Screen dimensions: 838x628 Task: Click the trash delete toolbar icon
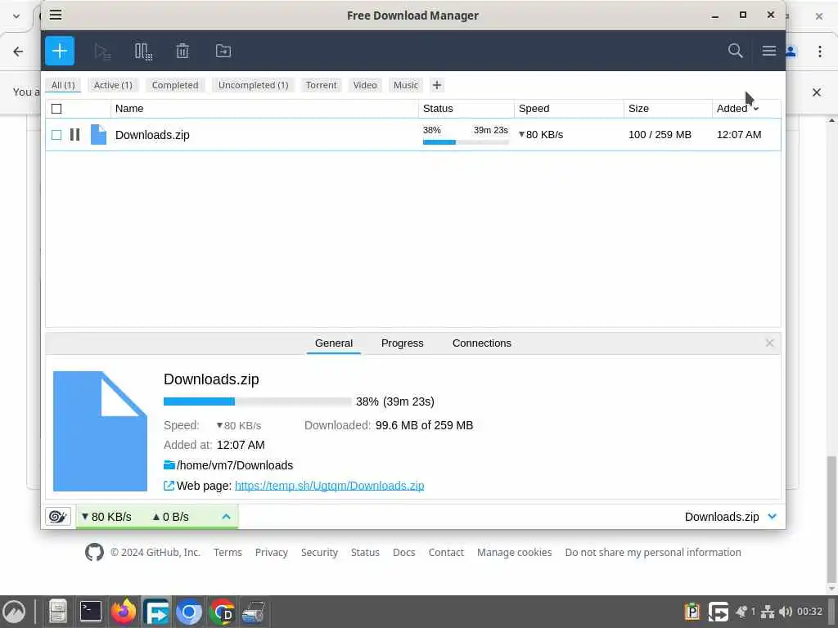click(x=182, y=51)
